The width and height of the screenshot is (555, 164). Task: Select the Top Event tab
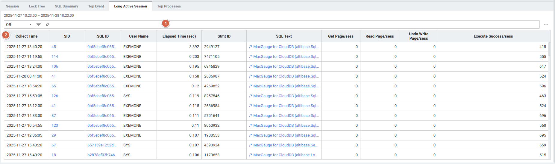[96, 6]
